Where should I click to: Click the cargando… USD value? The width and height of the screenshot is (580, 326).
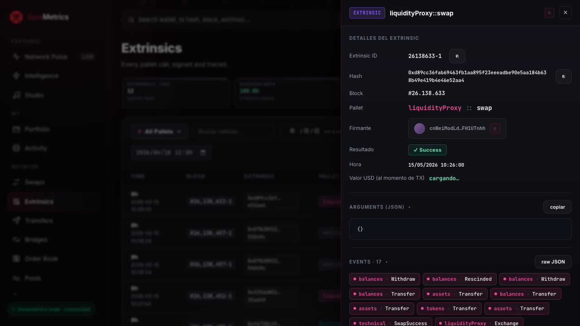tap(444, 178)
